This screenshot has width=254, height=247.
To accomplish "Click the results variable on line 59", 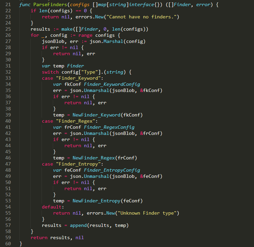I will pos(60,237).
